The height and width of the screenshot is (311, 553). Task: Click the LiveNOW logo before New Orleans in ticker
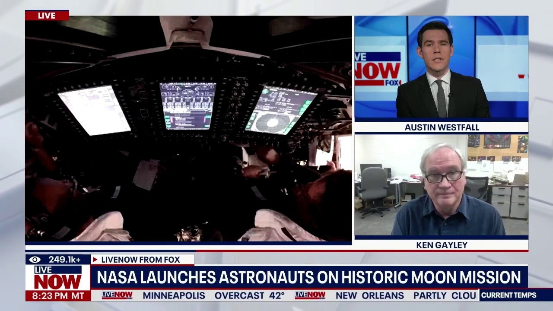point(310,295)
